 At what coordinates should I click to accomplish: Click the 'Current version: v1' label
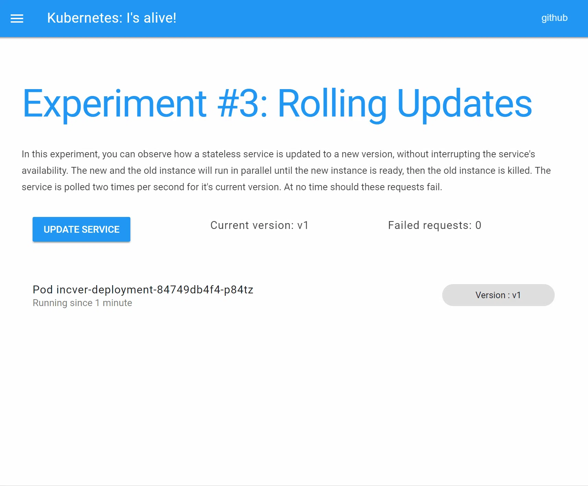259,225
